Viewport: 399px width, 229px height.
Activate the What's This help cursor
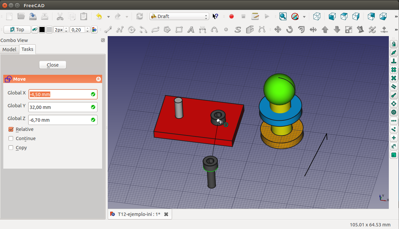pos(215,16)
